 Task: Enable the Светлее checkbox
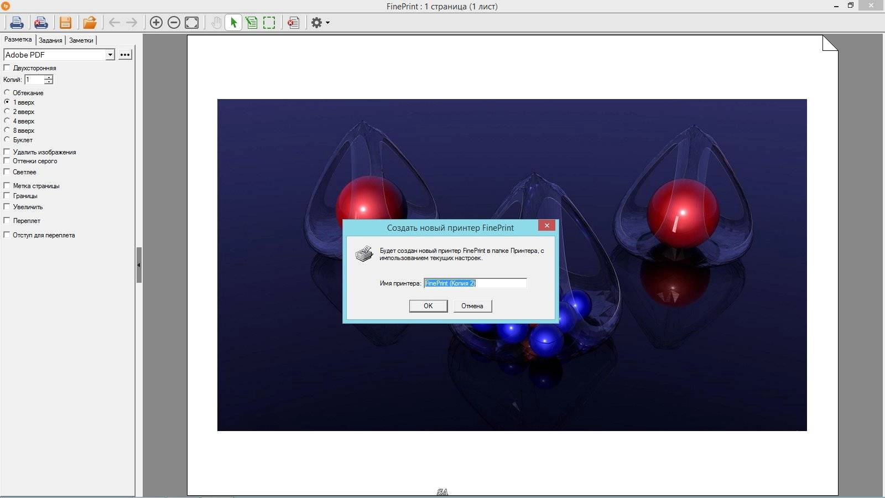pyautogui.click(x=7, y=172)
